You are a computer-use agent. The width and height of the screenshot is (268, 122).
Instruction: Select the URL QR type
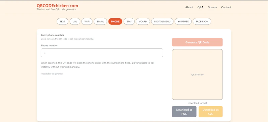click(75, 21)
